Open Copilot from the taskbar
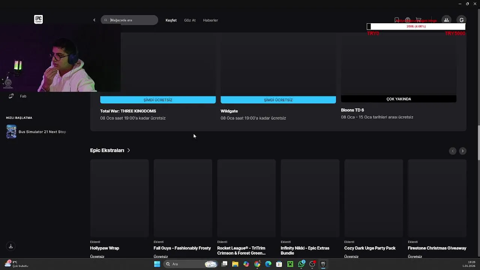The height and width of the screenshot is (270, 480). [246, 264]
